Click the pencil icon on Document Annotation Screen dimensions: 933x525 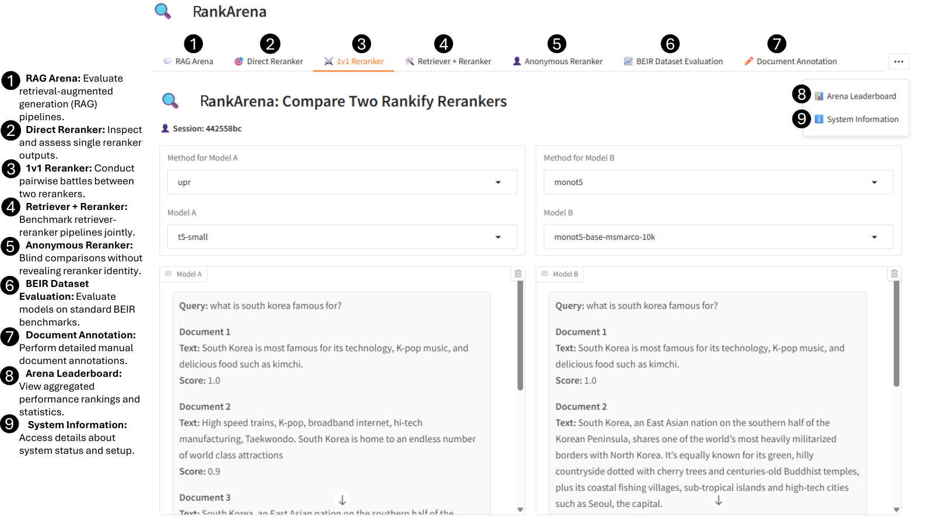coord(749,61)
